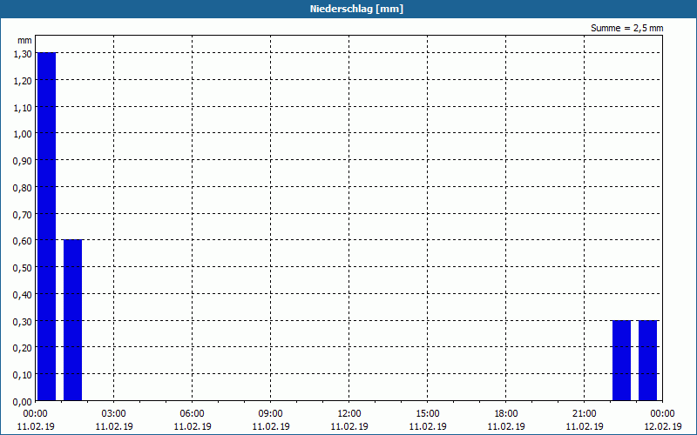Click the 0,40 y-axis value

click(x=23, y=295)
